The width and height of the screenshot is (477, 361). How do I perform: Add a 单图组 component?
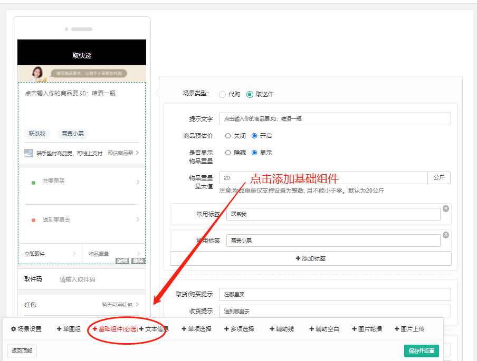tap(69, 329)
